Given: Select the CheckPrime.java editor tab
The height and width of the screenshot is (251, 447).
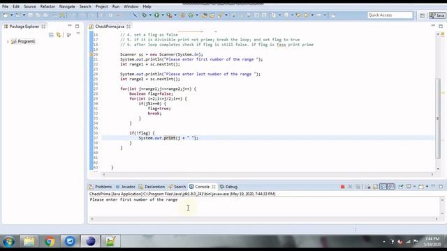Looking at the screenshot, I should (110, 26).
